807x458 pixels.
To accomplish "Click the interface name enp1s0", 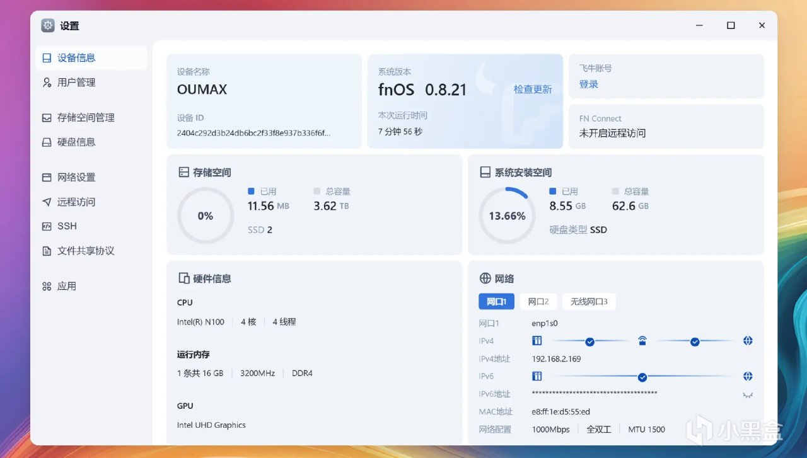I will click(x=545, y=323).
